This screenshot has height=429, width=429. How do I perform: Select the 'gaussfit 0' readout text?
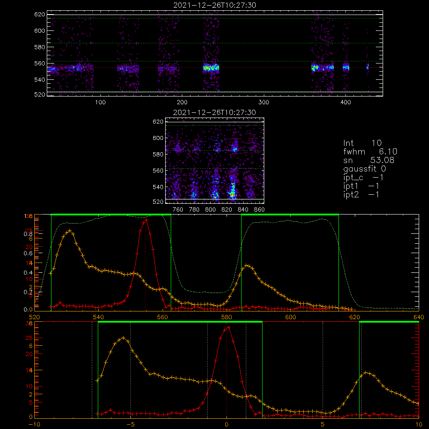365,169
